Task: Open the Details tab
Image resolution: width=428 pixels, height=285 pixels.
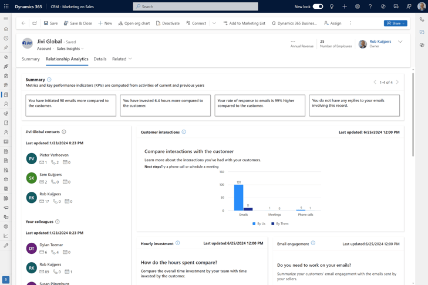Action: [x=100, y=59]
